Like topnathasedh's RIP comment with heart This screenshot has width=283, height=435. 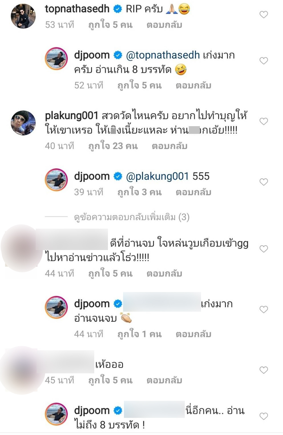[x=264, y=14]
